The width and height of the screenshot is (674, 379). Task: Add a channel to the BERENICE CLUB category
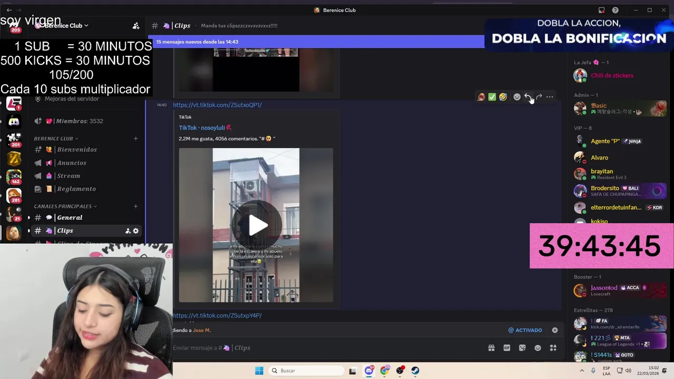135,138
